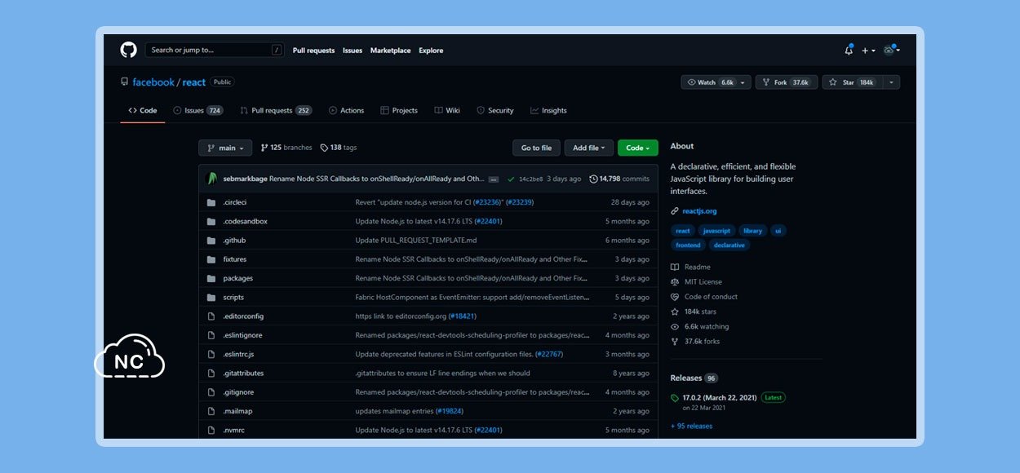Click the .editorconfig file icon
1020x473 pixels.
[x=211, y=316]
